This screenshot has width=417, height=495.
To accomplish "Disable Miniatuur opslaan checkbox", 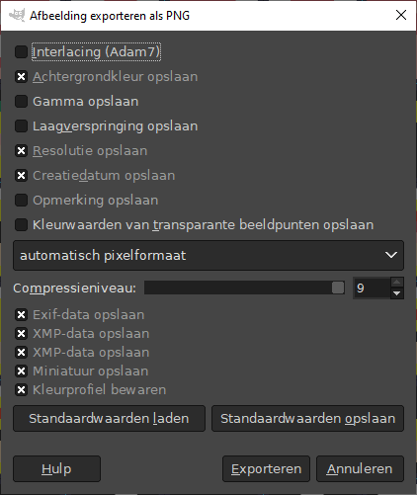I will pyautogui.click(x=21, y=371).
